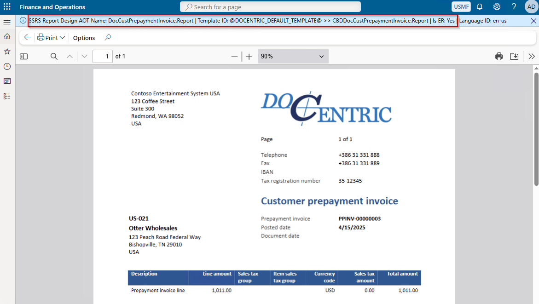Image resolution: width=539 pixels, height=304 pixels.
Task: Select Prepayment invoice line row text
Action: (158, 290)
